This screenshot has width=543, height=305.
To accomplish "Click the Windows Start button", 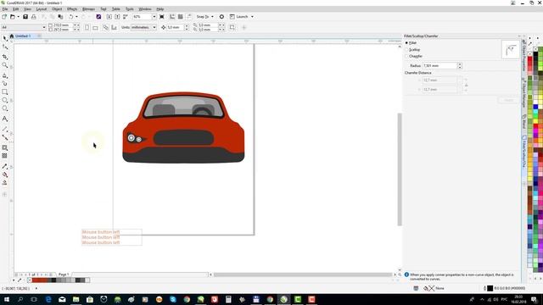I will click(x=6, y=299).
